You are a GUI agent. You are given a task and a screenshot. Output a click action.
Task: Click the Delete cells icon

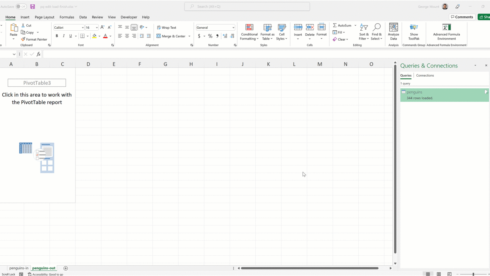coord(310,28)
